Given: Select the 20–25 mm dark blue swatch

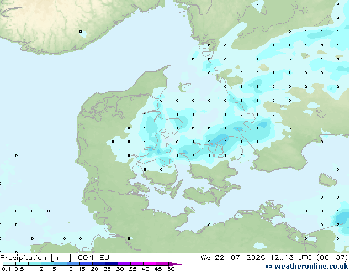Looking at the screenshot, I should coord(98,264).
